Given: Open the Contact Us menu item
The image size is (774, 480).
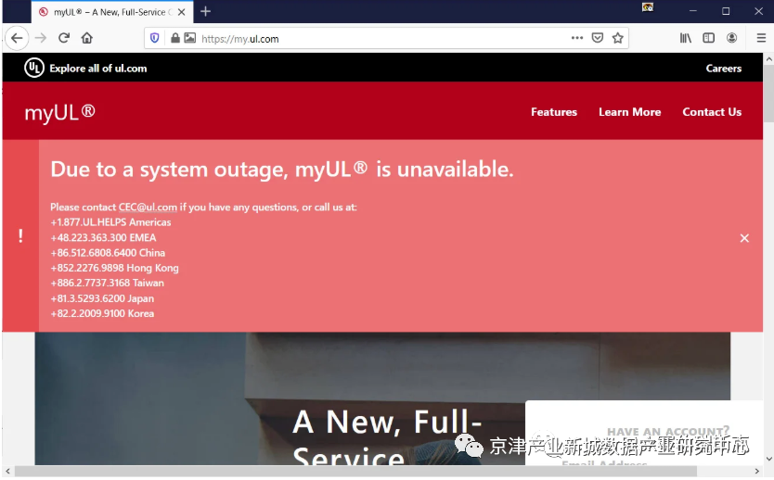Looking at the screenshot, I should 712,112.
